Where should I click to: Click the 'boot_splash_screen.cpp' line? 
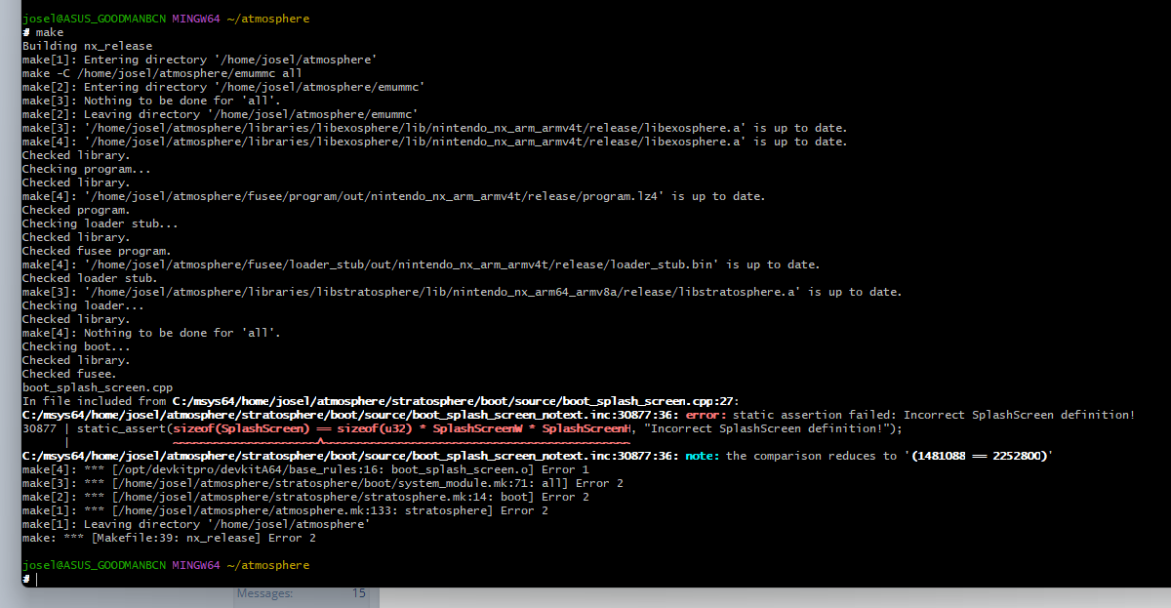[97, 387]
